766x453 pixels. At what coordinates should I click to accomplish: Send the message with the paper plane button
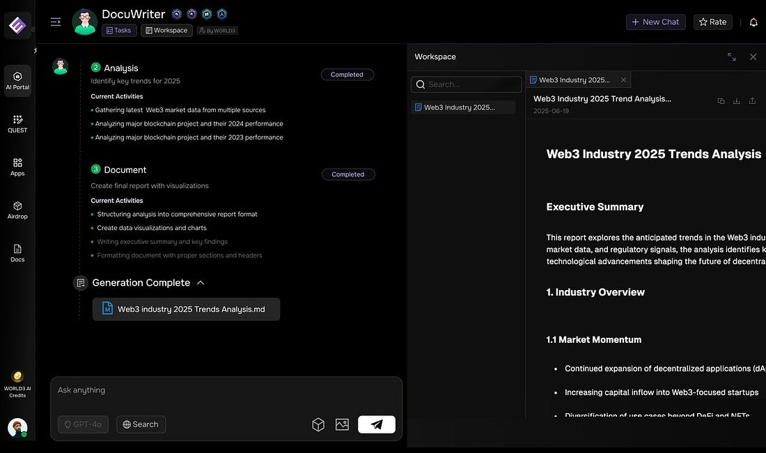376,424
